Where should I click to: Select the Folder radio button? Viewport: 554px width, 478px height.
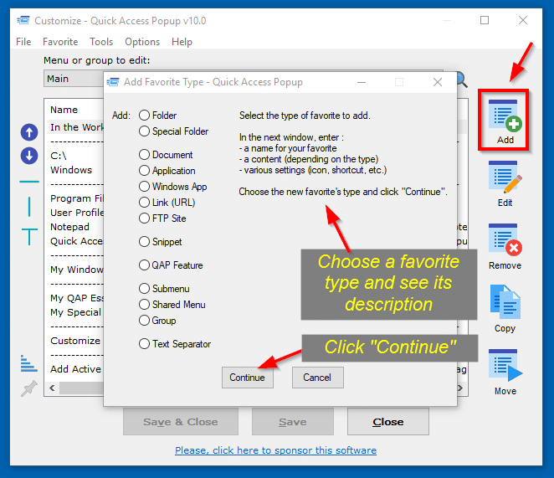[145, 116]
